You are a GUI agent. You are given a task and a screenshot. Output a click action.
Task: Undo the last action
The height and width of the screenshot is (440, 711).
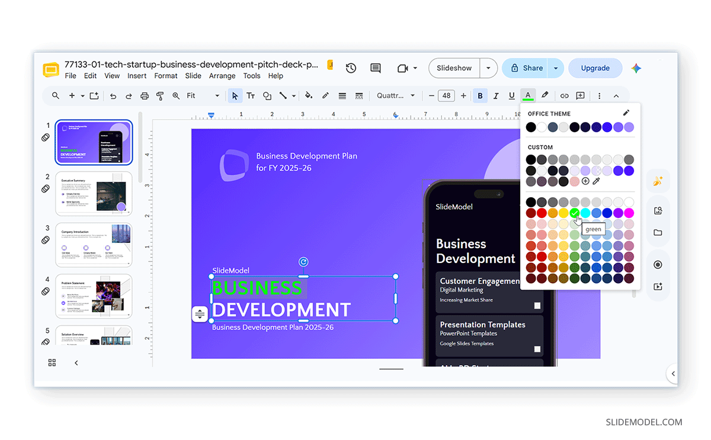113,95
